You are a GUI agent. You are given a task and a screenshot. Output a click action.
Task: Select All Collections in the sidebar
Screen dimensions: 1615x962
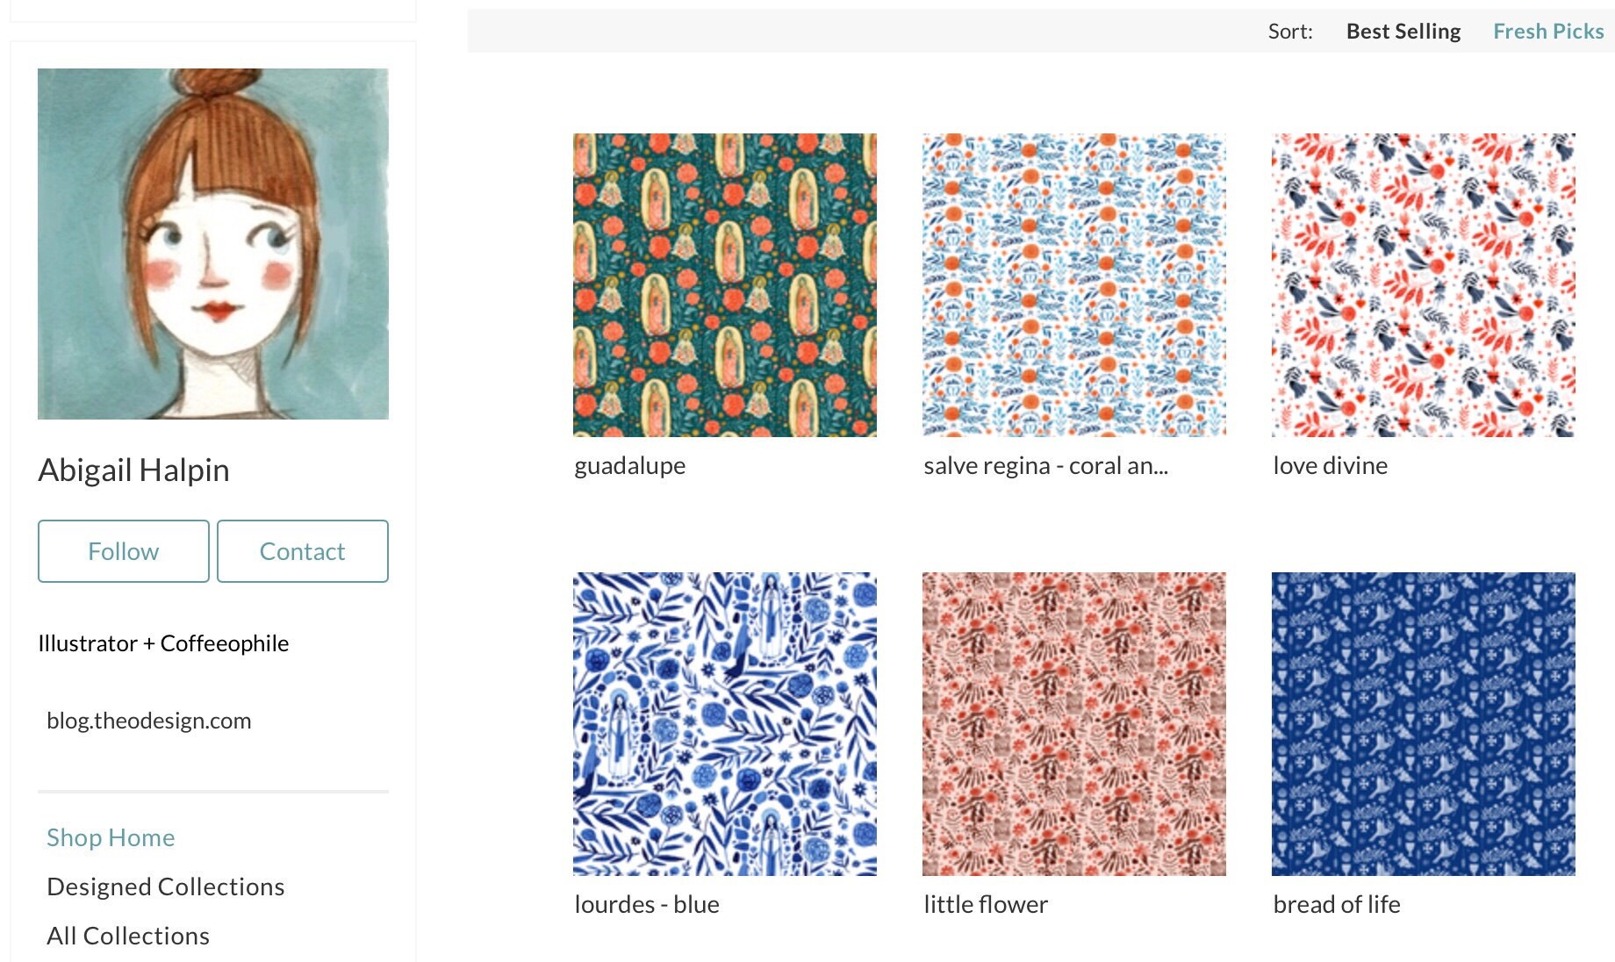128,936
